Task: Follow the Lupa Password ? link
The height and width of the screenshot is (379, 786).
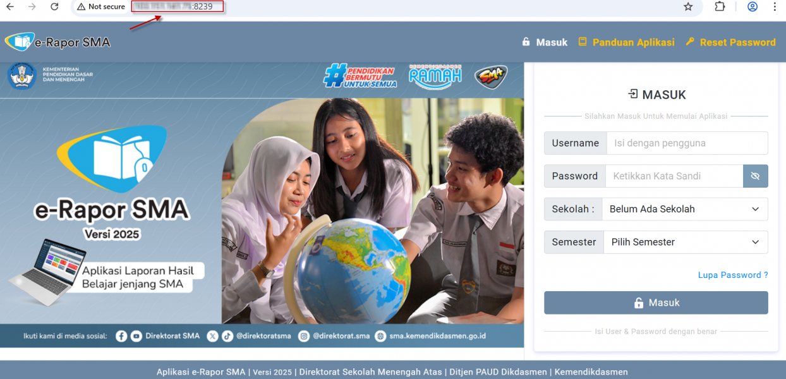Action: [x=733, y=275]
